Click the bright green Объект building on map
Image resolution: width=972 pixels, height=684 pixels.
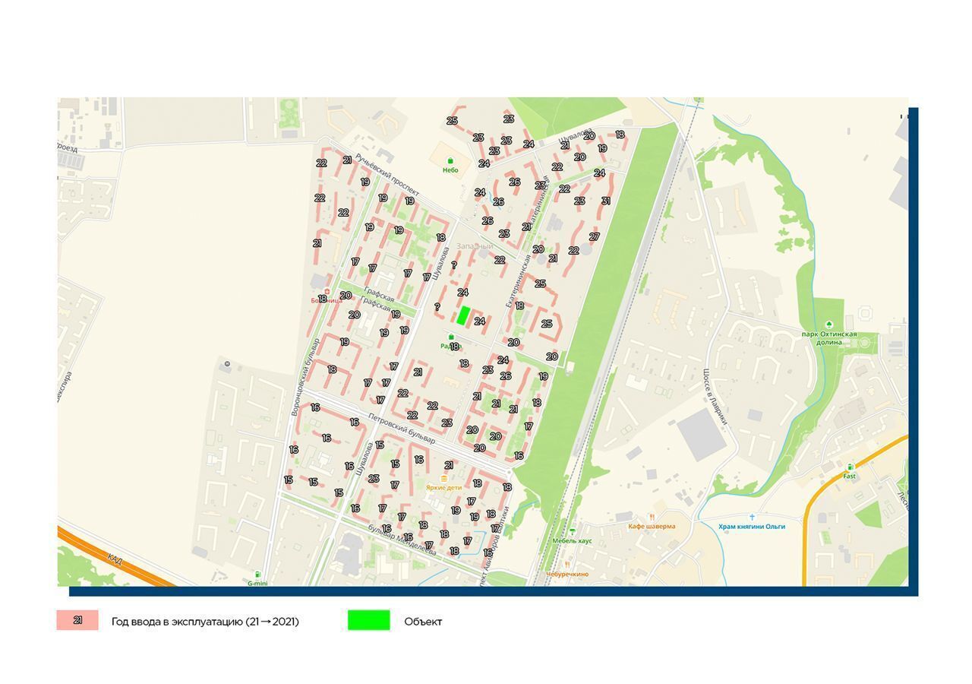[462, 315]
